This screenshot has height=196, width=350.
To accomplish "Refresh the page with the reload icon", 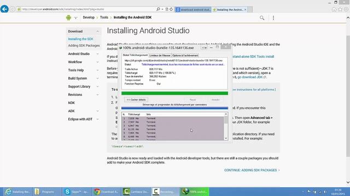I will pos(171,9).
